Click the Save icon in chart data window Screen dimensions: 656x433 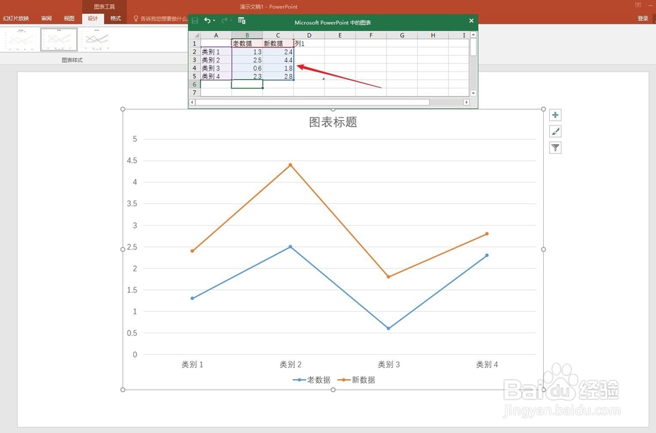[x=195, y=20]
